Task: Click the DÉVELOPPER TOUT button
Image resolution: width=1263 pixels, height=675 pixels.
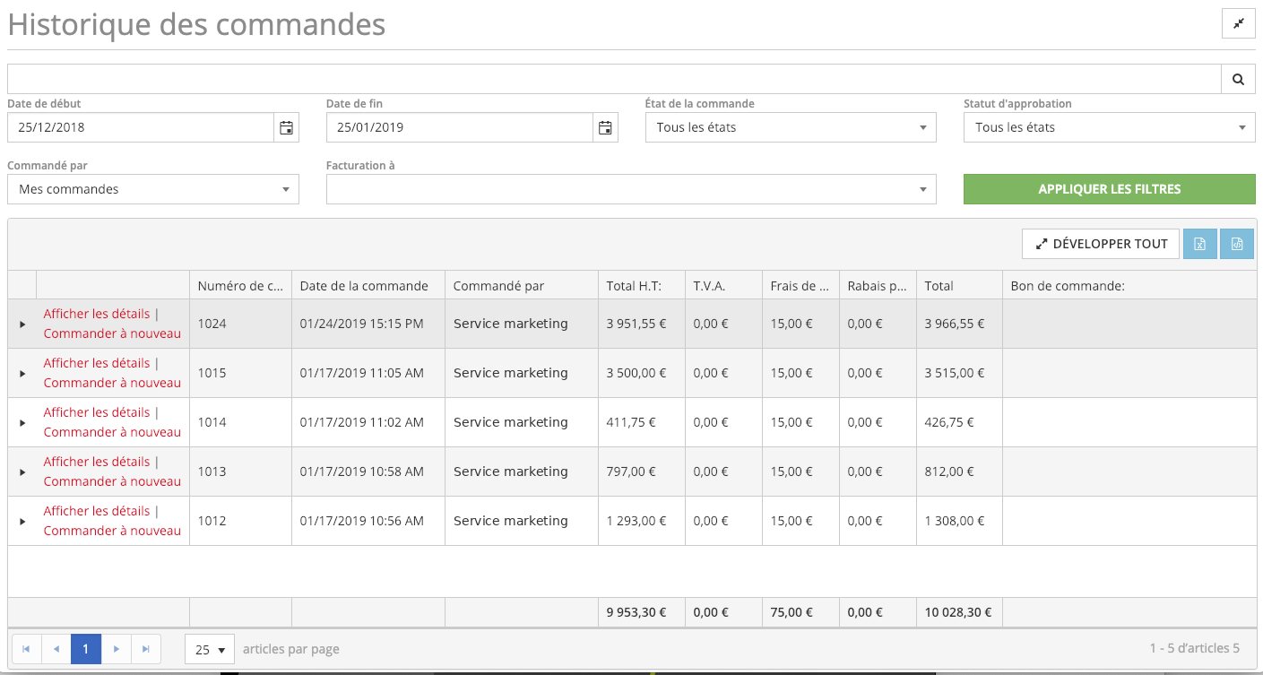Action: [x=1101, y=244]
